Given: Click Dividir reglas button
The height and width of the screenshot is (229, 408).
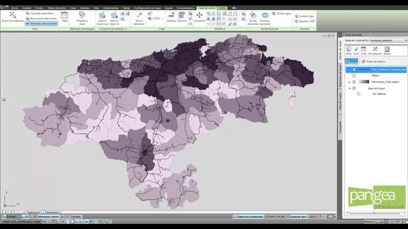Looking at the screenshot, I should click(x=282, y=13).
